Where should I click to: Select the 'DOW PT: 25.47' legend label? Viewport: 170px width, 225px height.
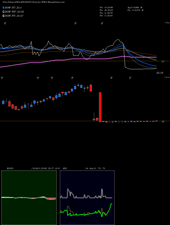(x=14, y=16)
